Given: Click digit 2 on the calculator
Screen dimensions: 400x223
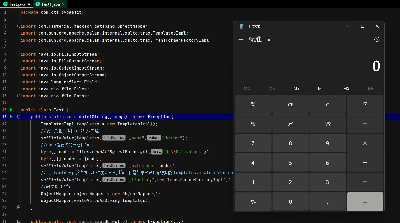Looking at the screenshot, I should 290,182.
